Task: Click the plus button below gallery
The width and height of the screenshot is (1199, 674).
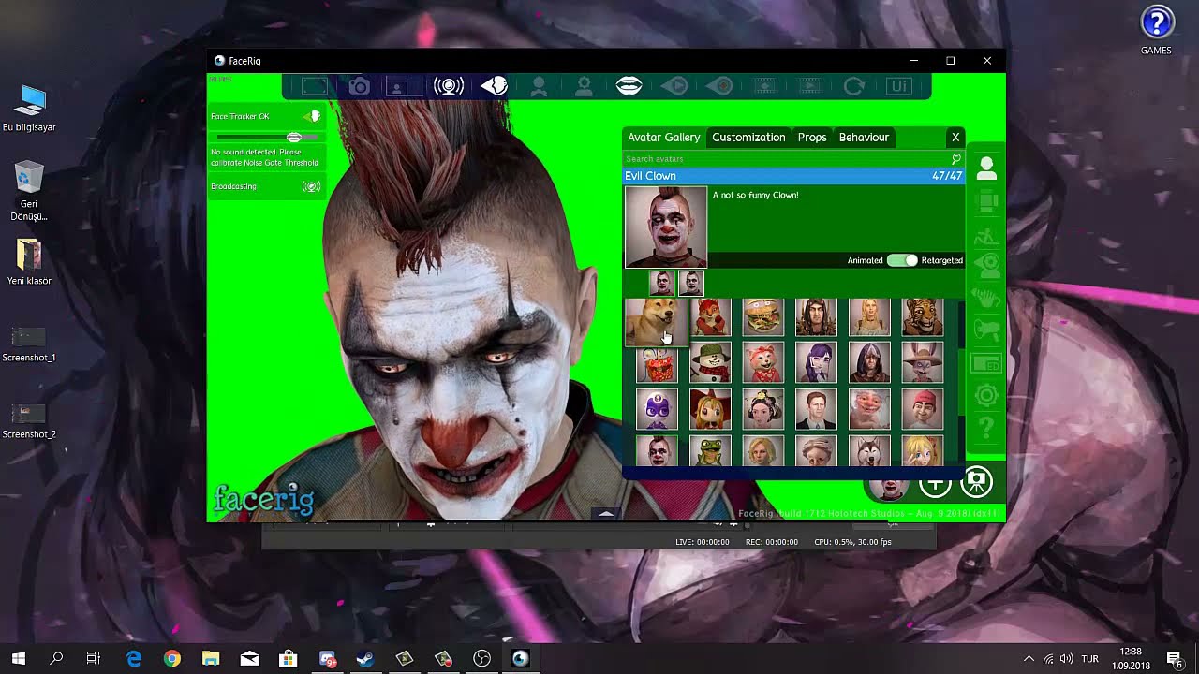Action: pos(935,484)
